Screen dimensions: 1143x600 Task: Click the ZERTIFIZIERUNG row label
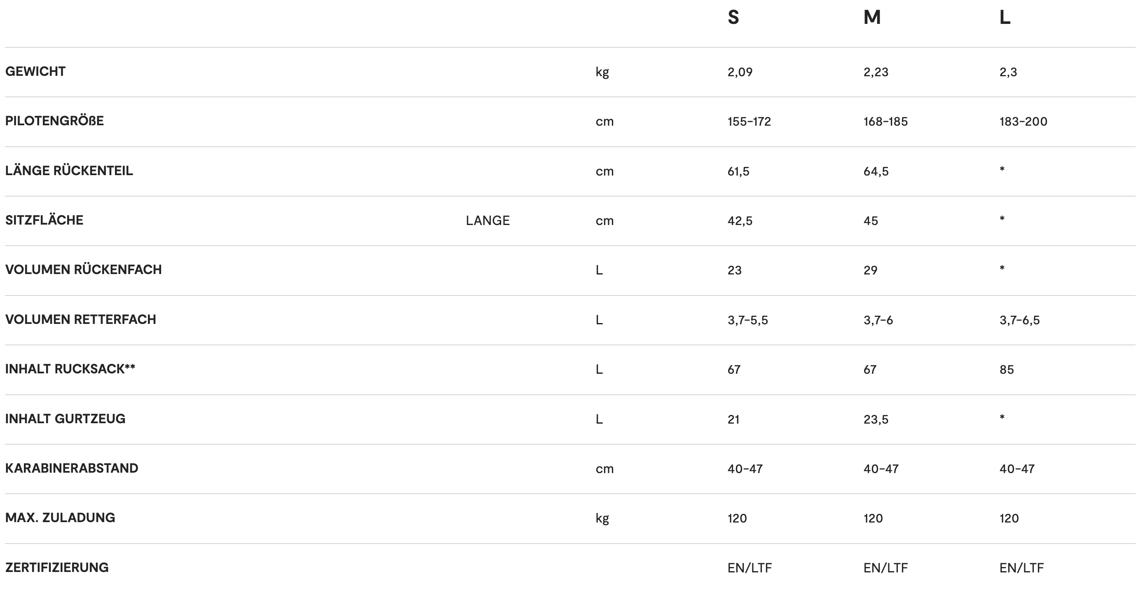(57, 567)
